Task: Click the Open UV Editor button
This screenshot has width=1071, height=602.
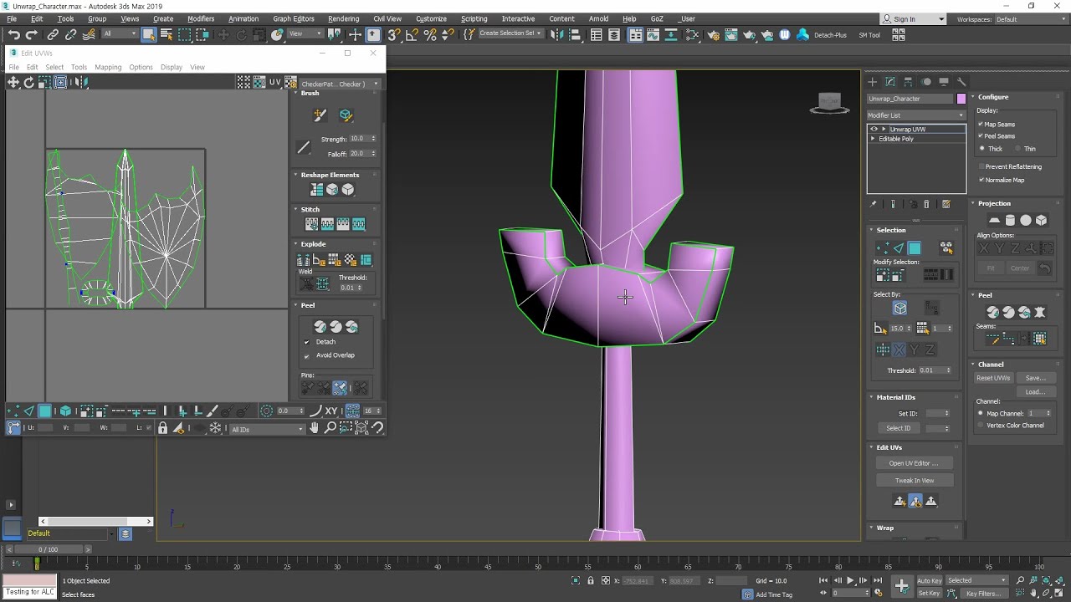Action: click(x=915, y=463)
